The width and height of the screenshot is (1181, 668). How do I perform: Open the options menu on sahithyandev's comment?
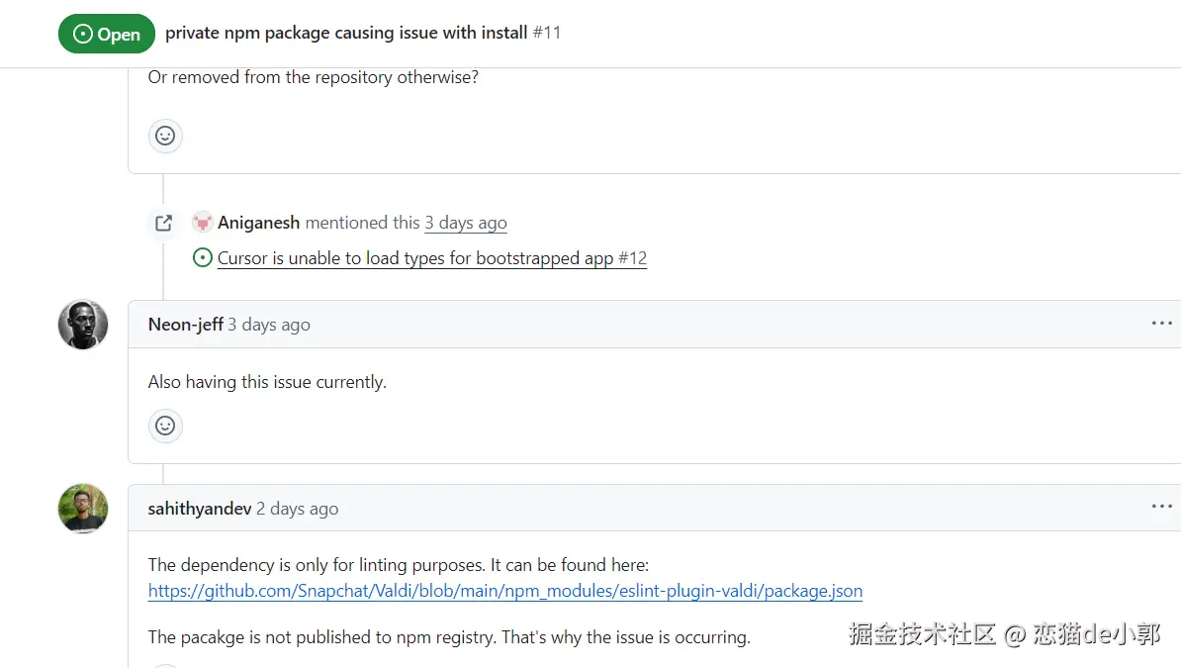pyautogui.click(x=1161, y=507)
